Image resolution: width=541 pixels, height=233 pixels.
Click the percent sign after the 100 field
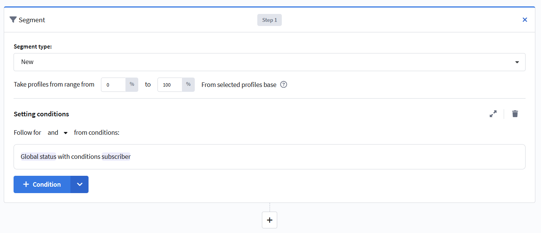tap(188, 85)
